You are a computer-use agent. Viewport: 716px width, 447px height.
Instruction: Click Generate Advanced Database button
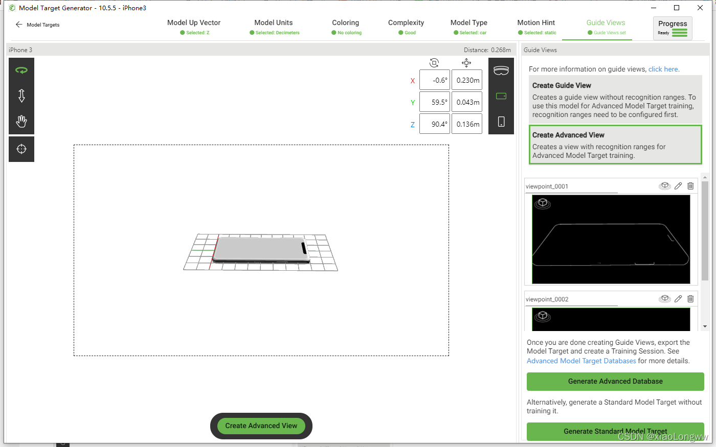pyautogui.click(x=615, y=381)
